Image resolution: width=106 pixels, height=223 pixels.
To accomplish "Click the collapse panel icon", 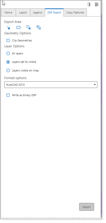I will tap(89, 5).
